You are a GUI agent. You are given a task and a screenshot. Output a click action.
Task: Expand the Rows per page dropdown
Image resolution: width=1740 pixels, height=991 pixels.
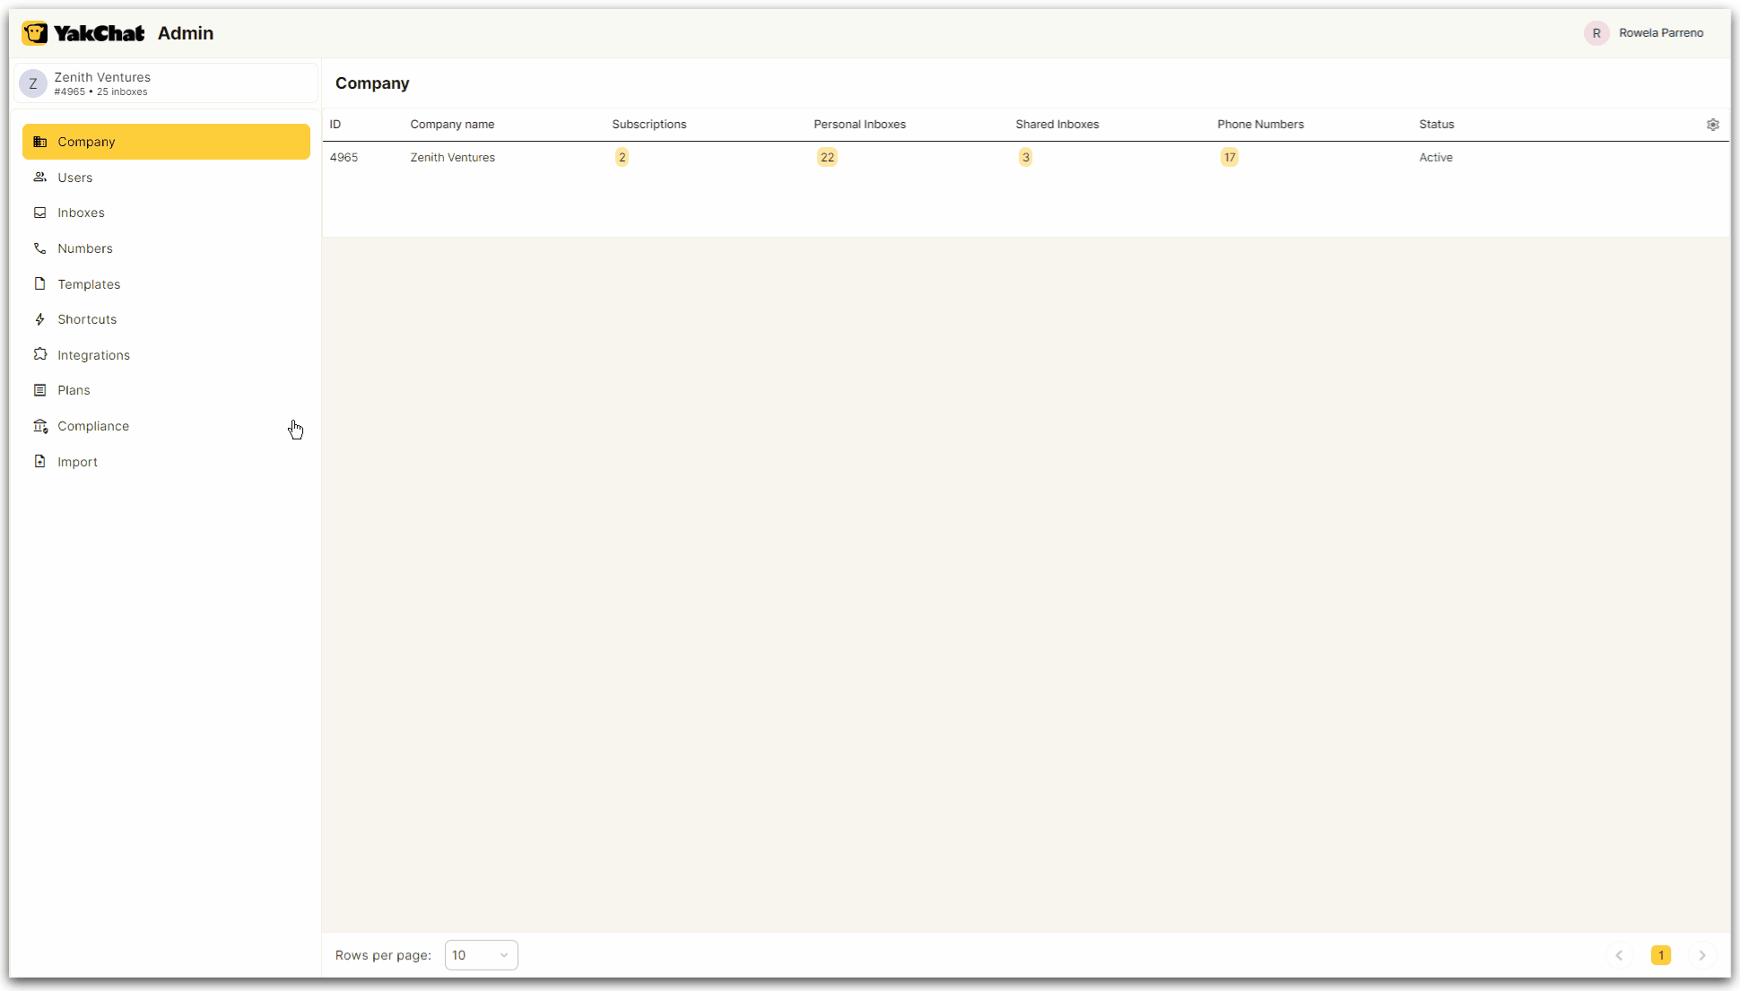pyautogui.click(x=481, y=955)
